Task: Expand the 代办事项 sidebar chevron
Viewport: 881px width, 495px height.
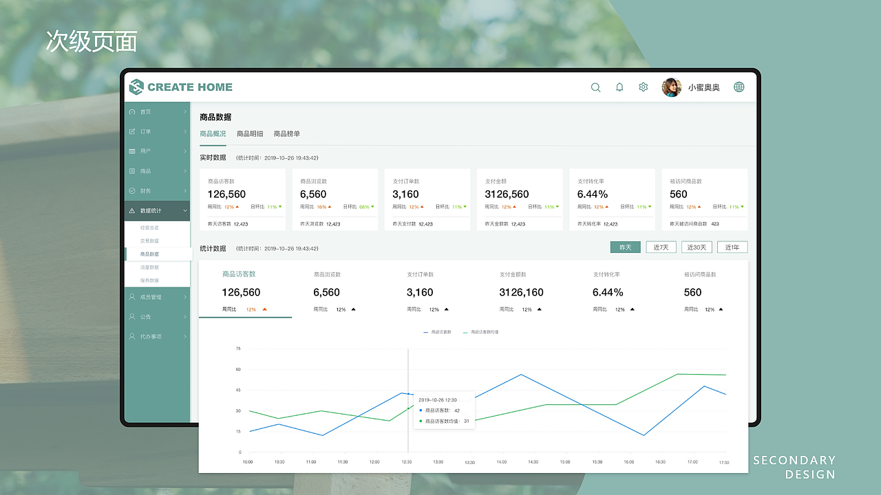Action: (185, 337)
